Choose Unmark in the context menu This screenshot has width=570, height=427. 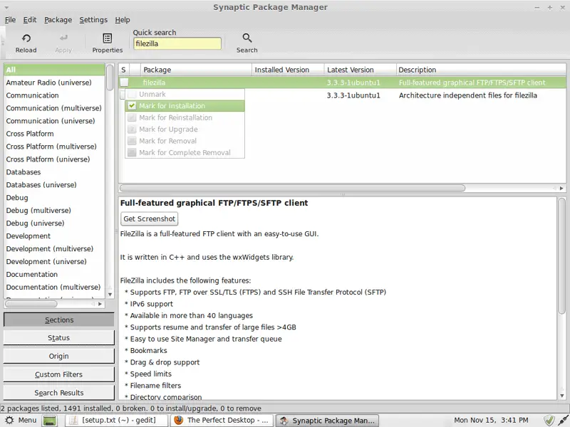(x=185, y=94)
